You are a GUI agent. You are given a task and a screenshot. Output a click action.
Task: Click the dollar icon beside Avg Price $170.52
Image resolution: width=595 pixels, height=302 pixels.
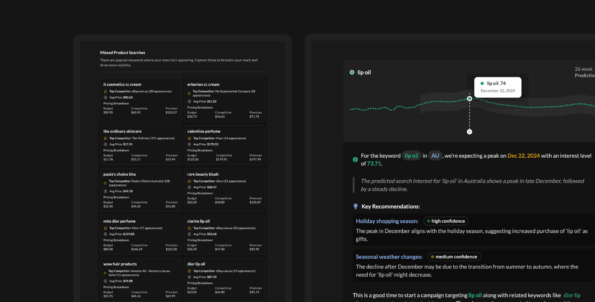point(189,144)
